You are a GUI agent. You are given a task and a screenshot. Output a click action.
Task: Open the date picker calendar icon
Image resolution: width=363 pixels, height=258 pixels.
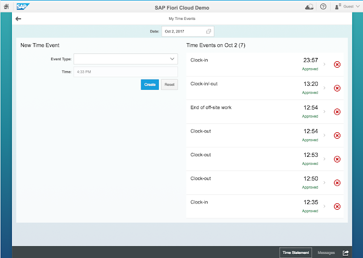click(x=209, y=31)
